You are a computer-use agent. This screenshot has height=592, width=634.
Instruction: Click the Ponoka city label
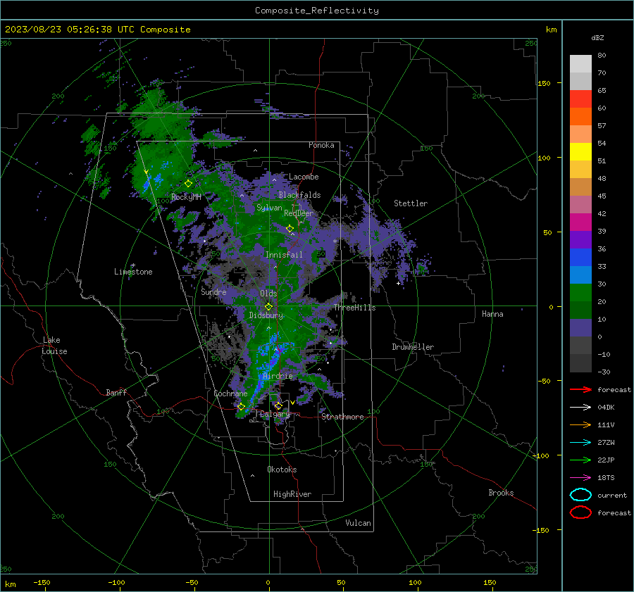(321, 145)
